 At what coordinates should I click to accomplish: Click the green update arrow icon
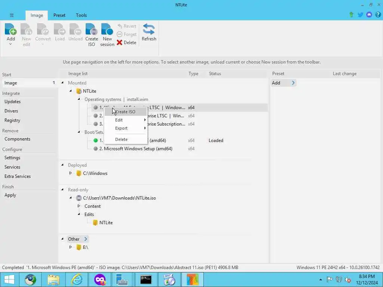click(352, 15)
